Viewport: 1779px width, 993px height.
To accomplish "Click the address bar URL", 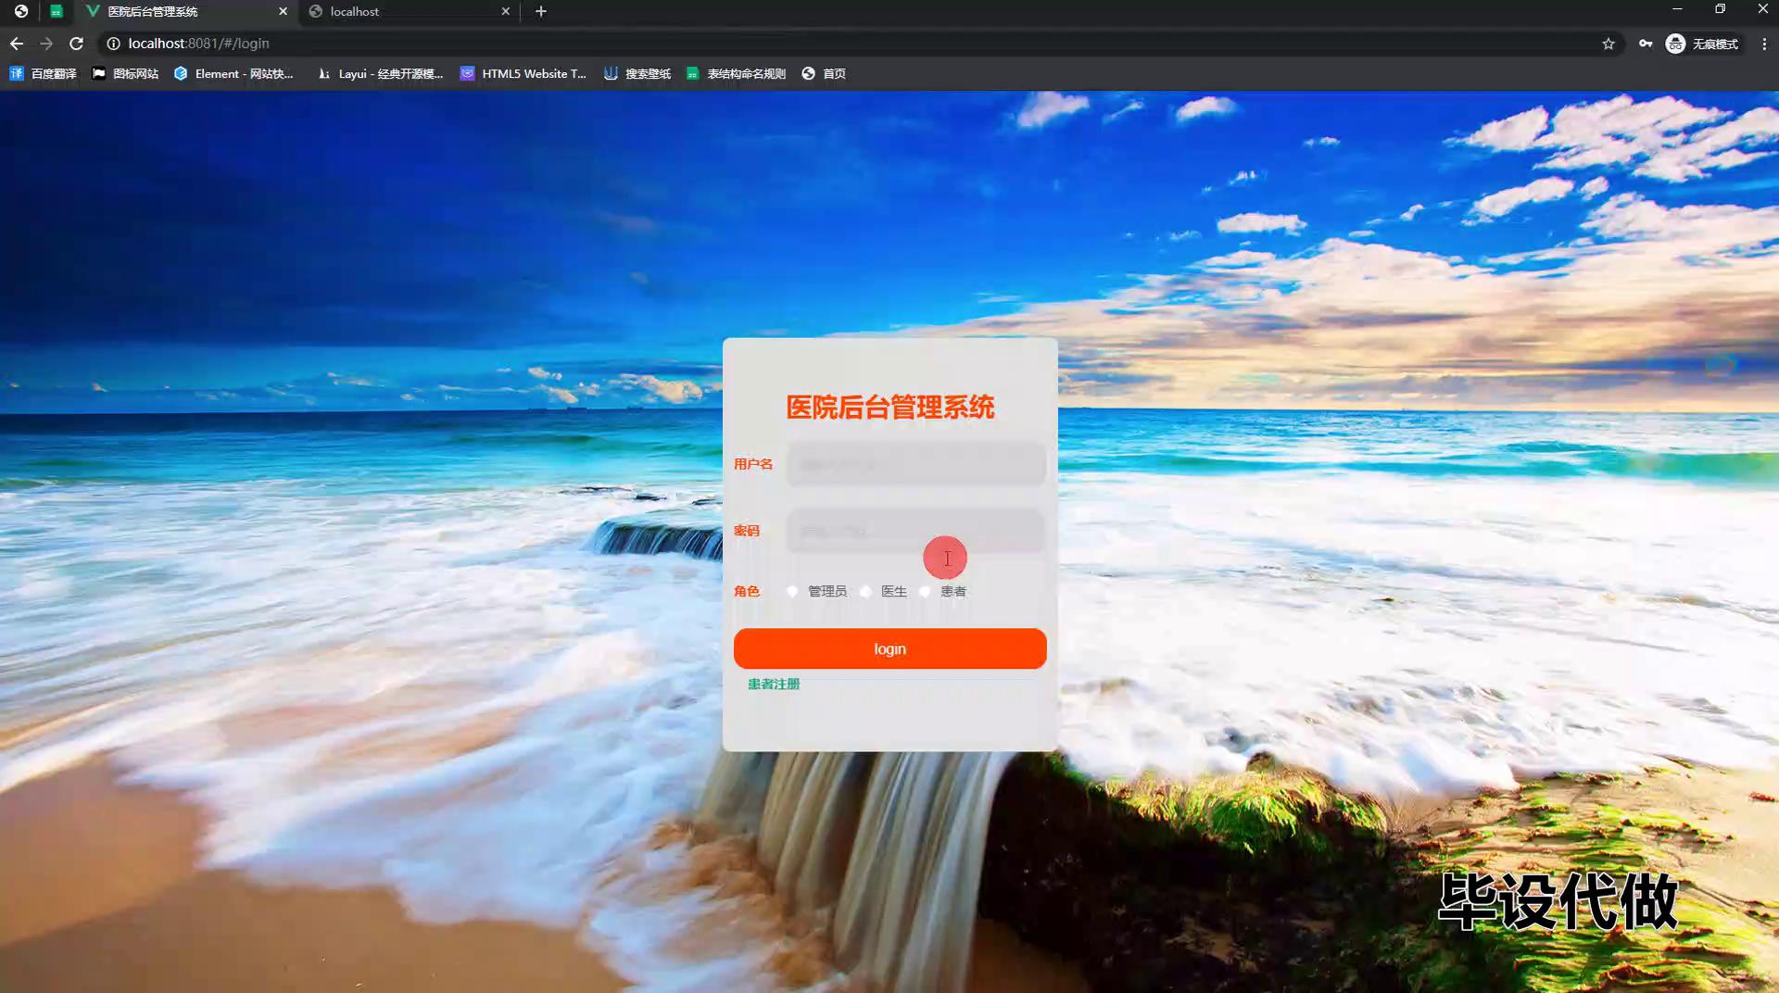I will [x=198, y=44].
